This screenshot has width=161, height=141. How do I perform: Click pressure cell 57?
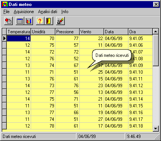pyautogui.click(x=67, y=45)
